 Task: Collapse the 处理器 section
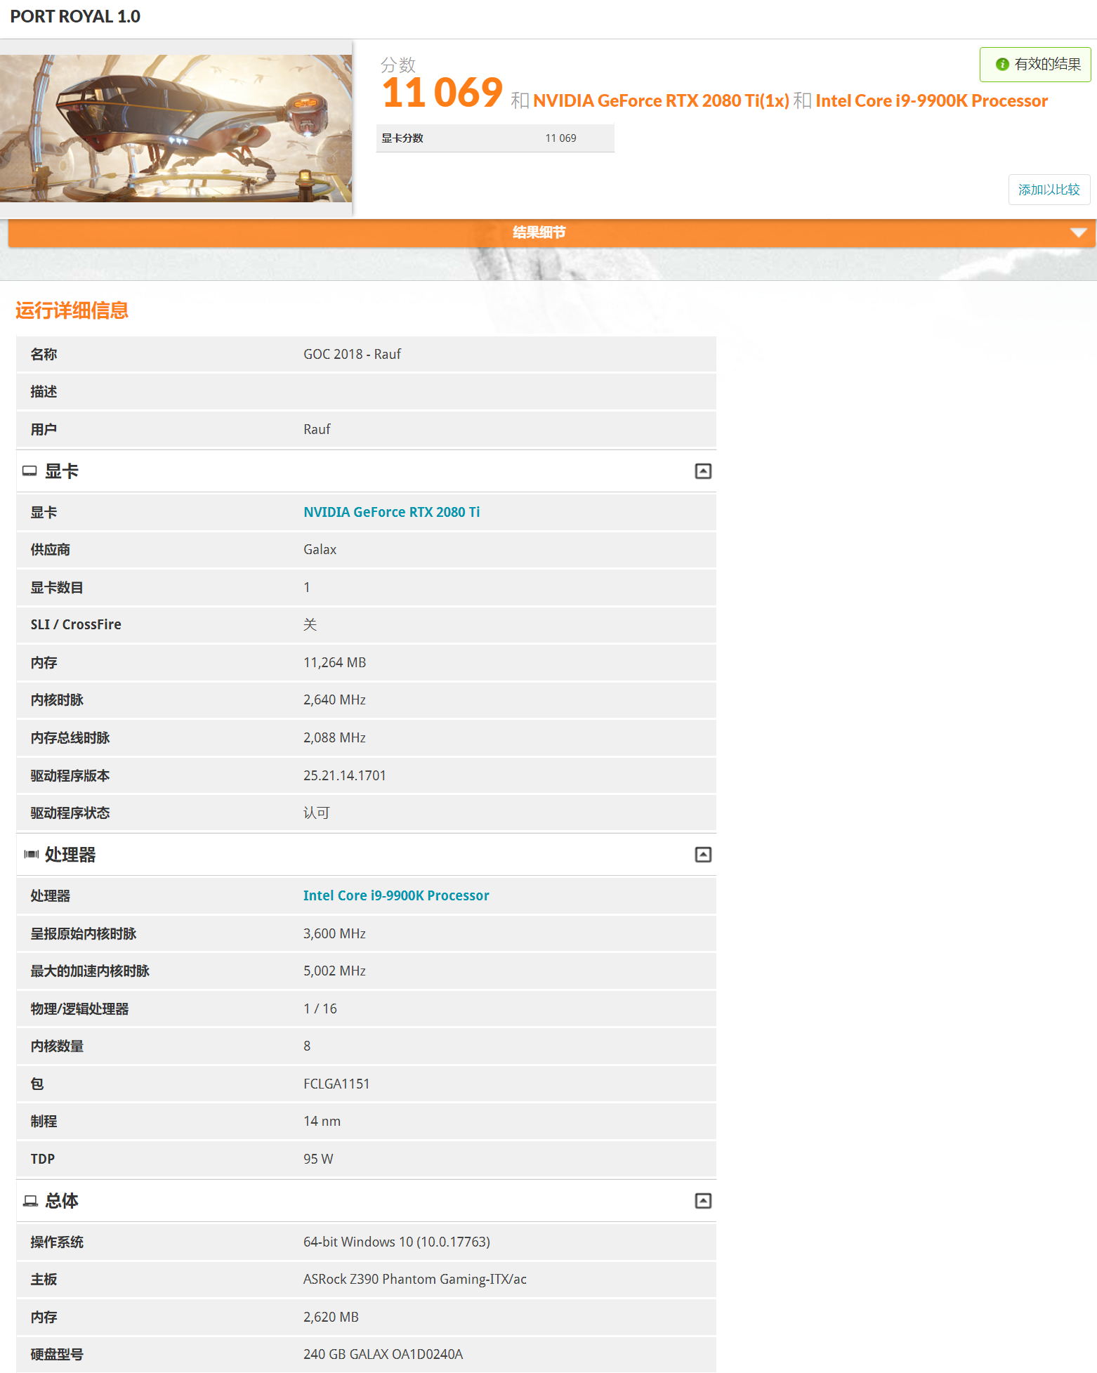pyautogui.click(x=703, y=855)
